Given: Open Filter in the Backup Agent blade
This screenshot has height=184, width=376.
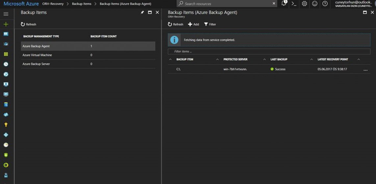Looking at the screenshot, I should (x=210, y=24).
